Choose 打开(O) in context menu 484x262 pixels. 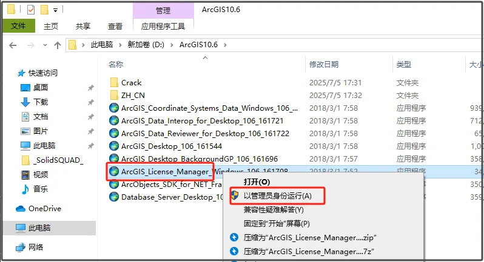257,182
